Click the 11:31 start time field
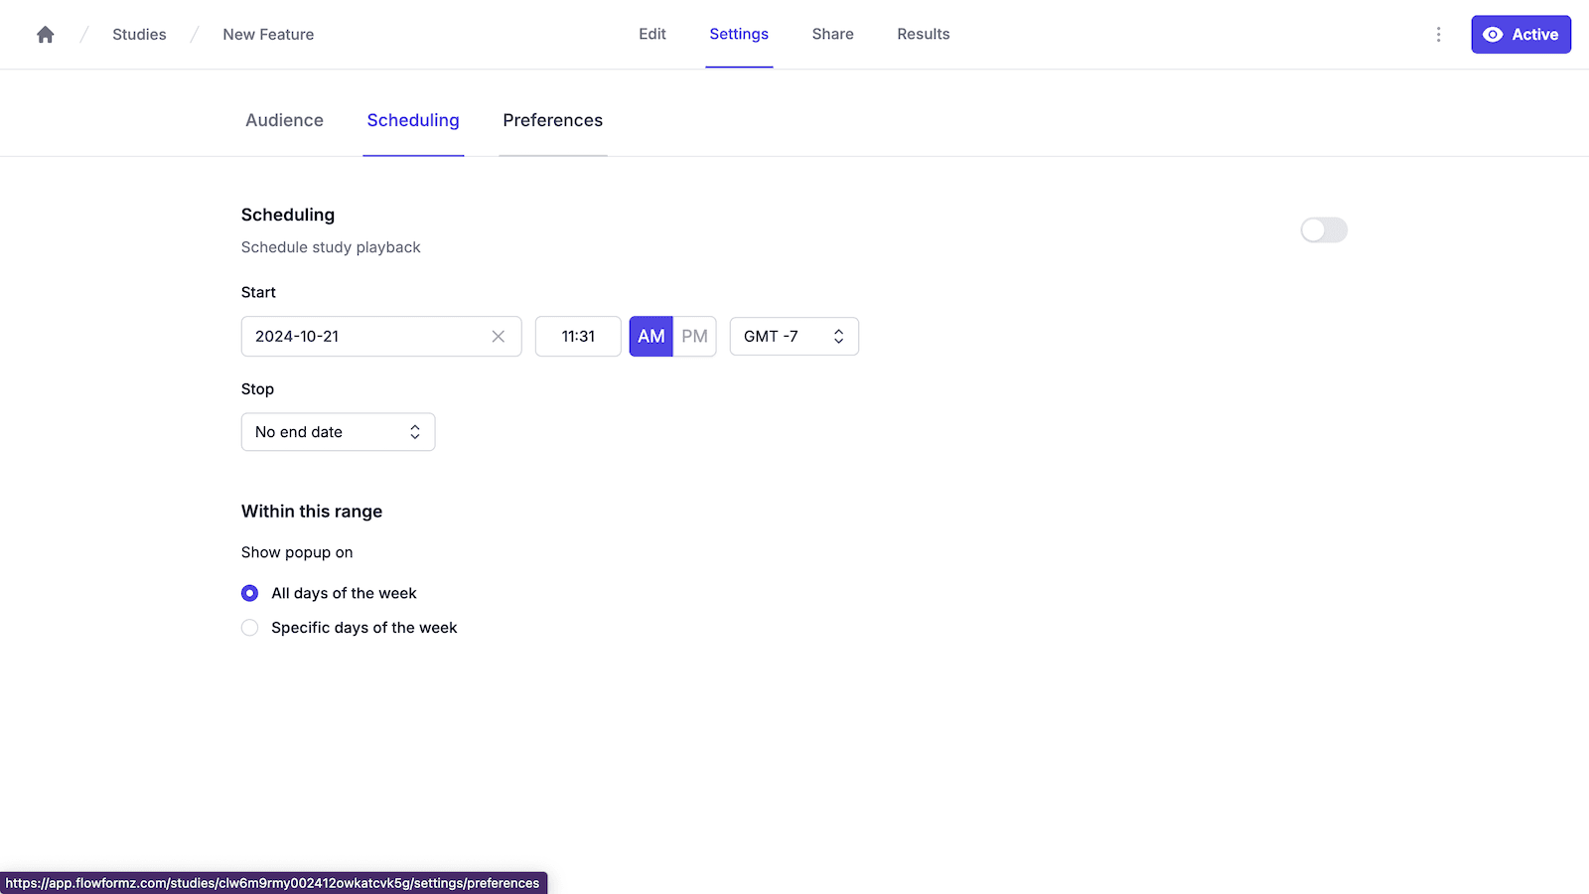This screenshot has height=894, width=1589. pos(578,337)
